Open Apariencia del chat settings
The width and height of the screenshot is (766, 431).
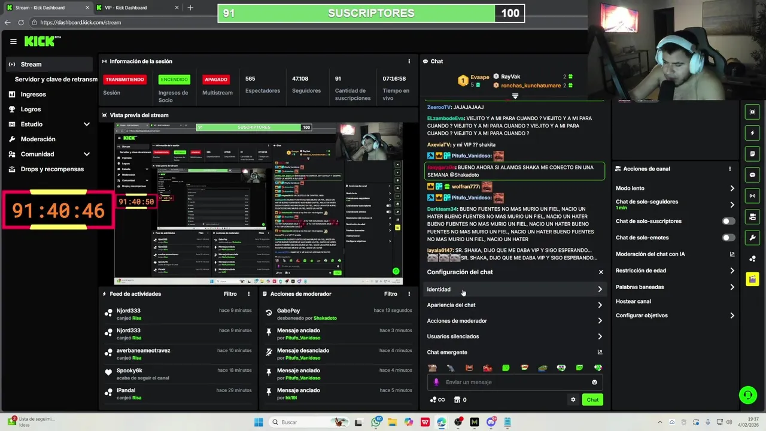click(515, 305)
